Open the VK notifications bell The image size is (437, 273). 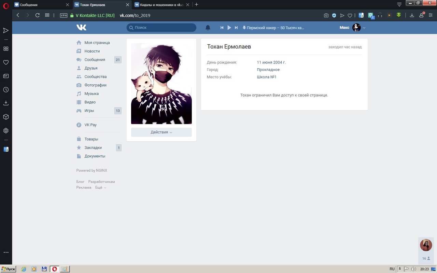[x=208, y=28]
